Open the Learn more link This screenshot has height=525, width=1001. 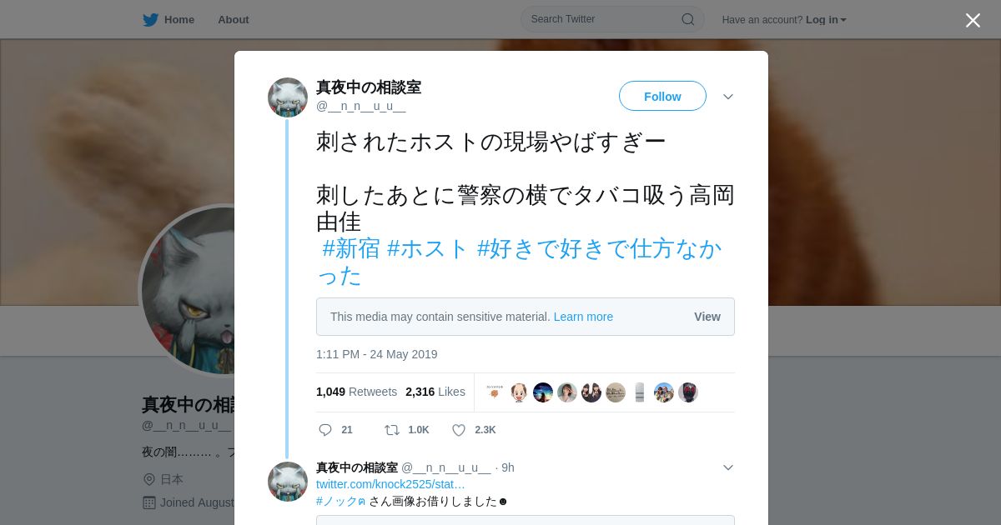[583, 317]
